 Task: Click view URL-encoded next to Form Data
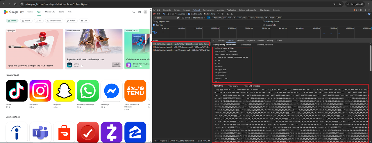[x=252, y=86]
